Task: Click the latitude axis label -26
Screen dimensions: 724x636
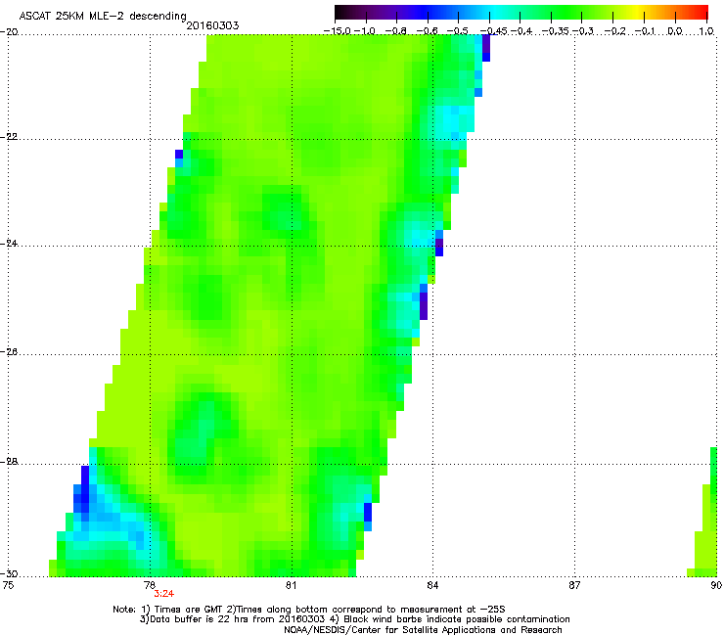Action: click(x=9, y=352)
